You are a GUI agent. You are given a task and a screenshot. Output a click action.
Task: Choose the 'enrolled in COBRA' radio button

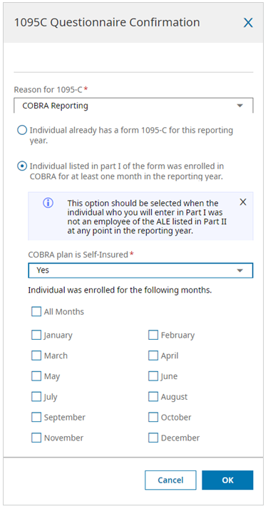(21, 166)
